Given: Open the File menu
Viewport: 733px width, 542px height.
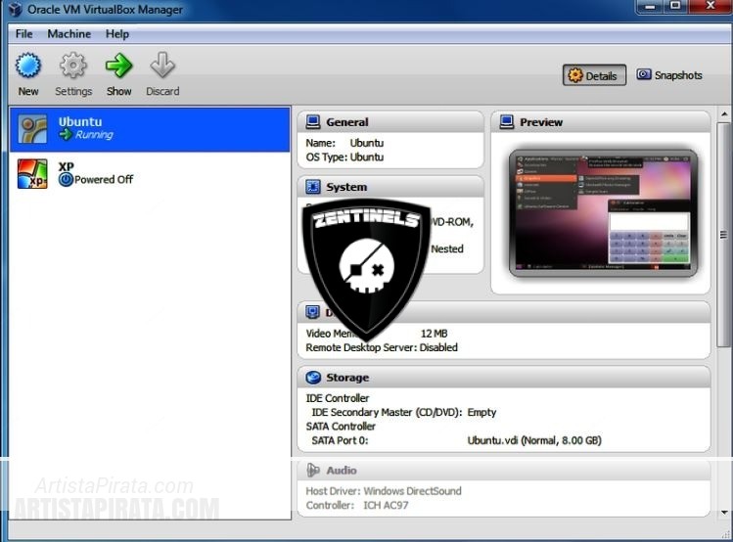Looking at the screenshot, I should (23, 34).
